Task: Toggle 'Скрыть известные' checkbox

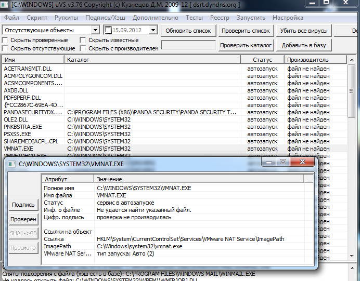Action: (83, 41)
